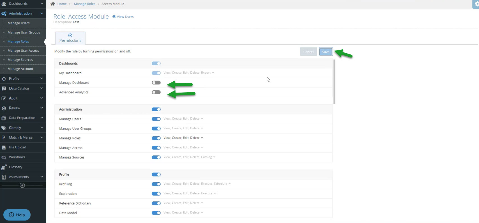479x223 pixels.
Task: Open Manage User Access in sidebar
Action: 23,50
